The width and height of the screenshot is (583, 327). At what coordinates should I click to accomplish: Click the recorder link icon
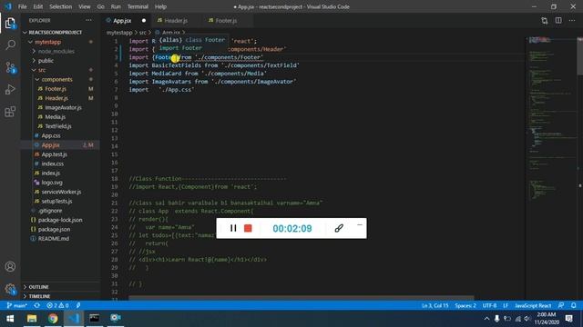tap(339, 228)
